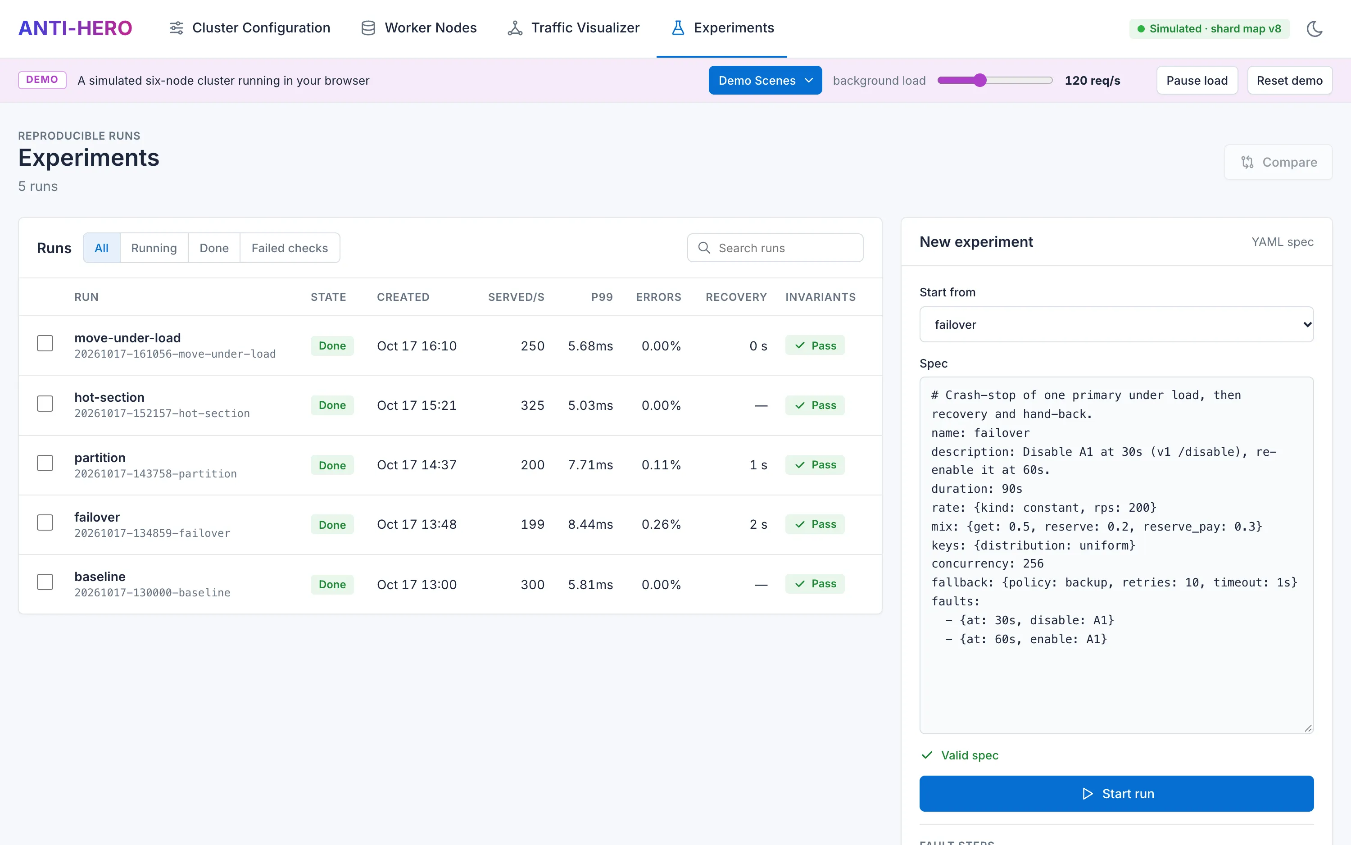
Task: Click the ERRORS column header
Action: click(x=659, y=297)
